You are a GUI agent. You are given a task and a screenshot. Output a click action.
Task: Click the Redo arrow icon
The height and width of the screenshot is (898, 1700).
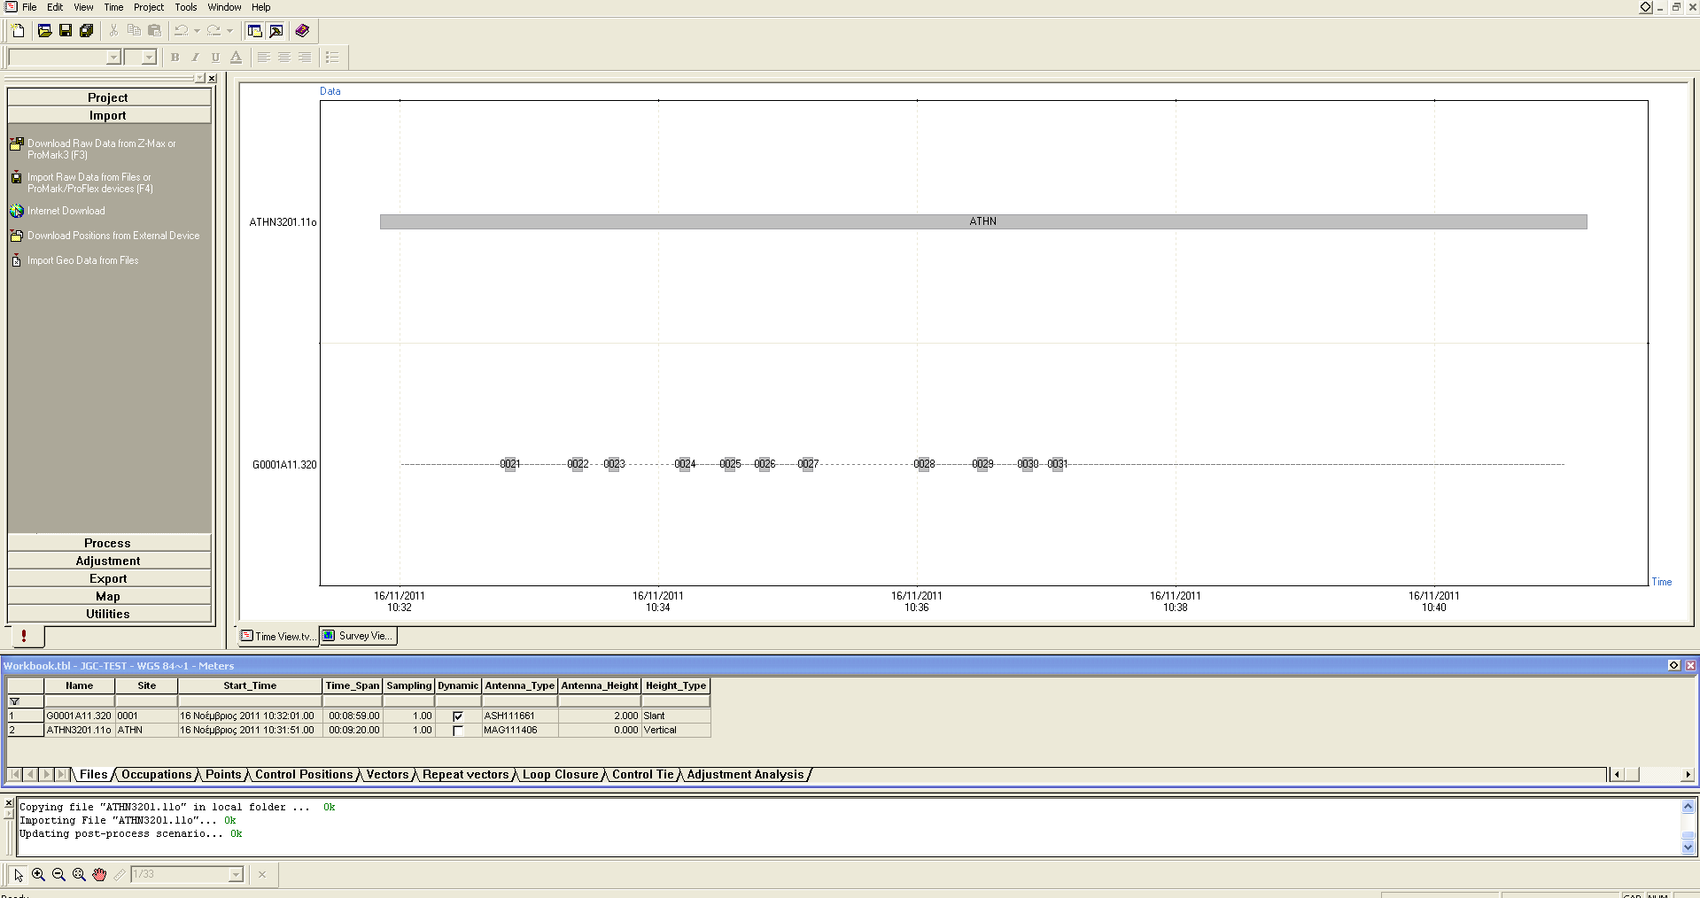[213, 31]
